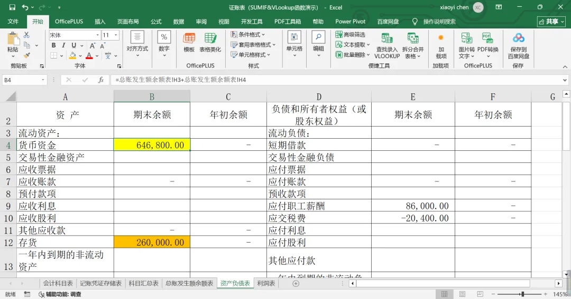Click the Select All corner triangle
The image size is (571, 299).
[x=11, y=97]
